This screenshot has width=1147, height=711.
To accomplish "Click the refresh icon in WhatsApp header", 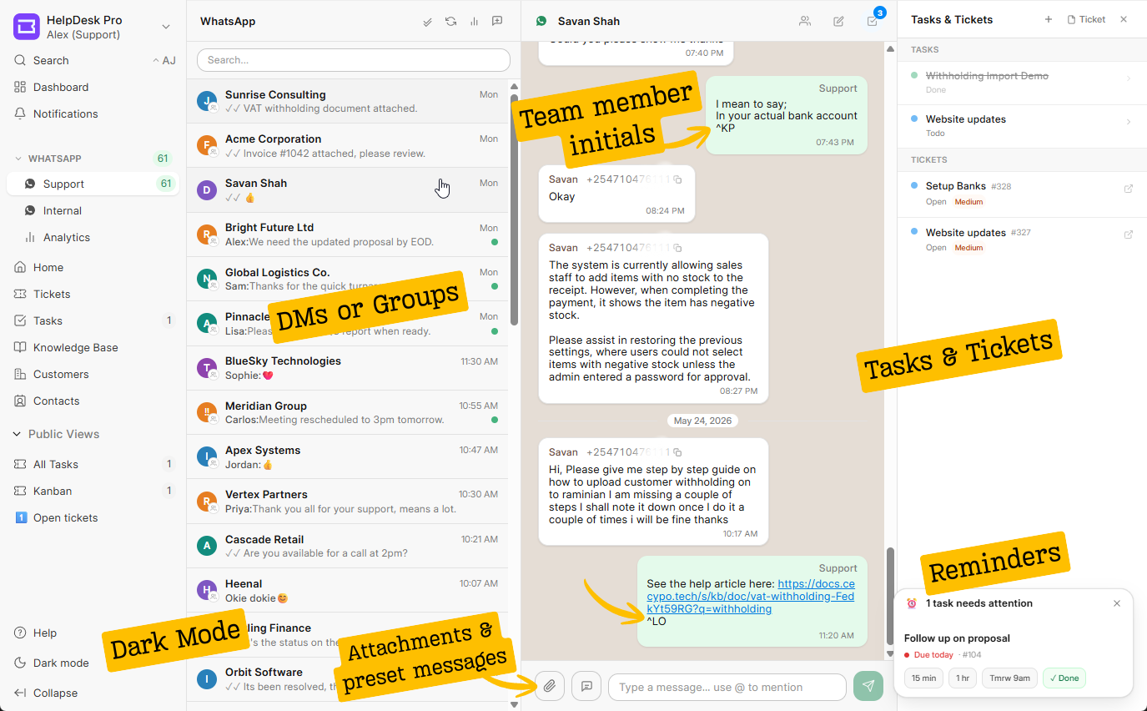I will [x=451, y=22].
